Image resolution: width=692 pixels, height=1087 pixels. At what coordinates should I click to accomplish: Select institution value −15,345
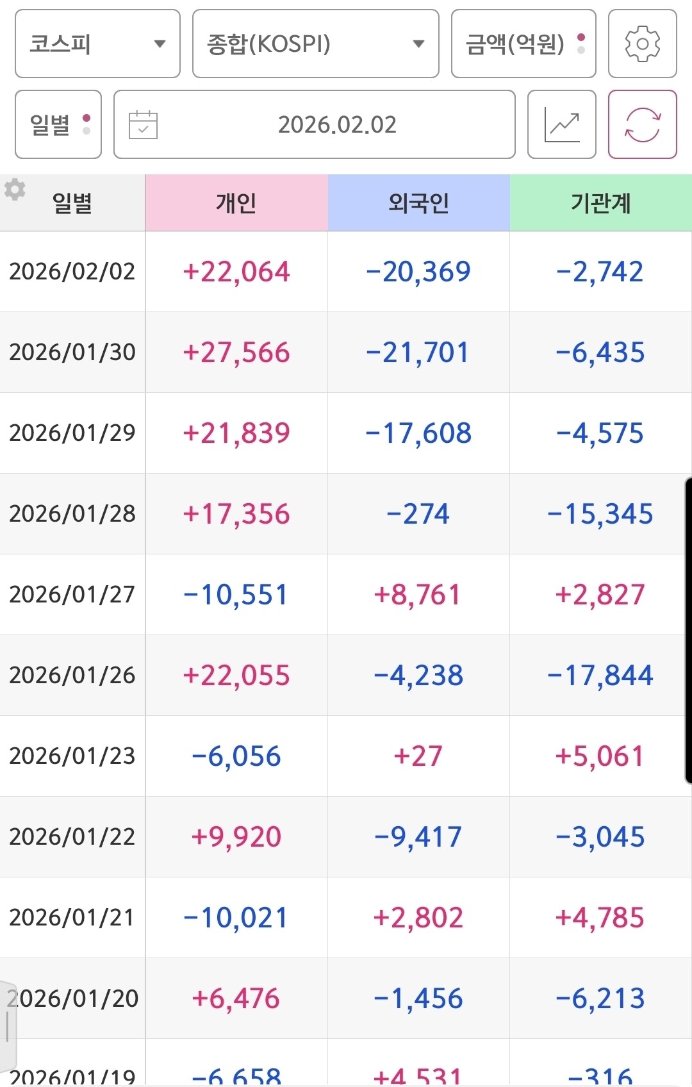click(x=600, y=514)
